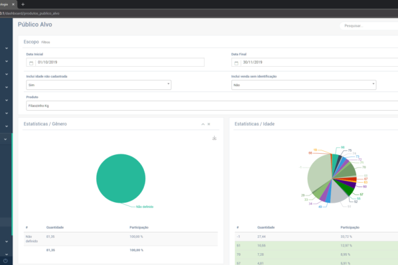Open the 'Inclui venda sem identificação' dropdown
The height and width of the screenshot is (265, 398).
(304, 85)
